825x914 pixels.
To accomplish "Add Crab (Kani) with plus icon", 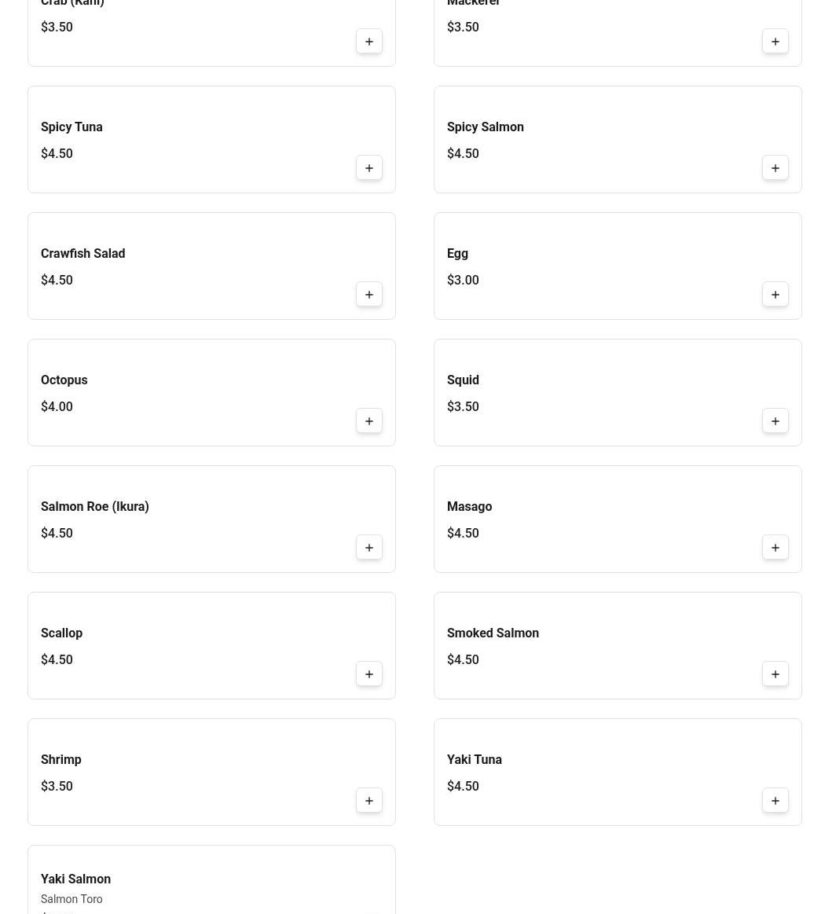I will click(369, 42).
